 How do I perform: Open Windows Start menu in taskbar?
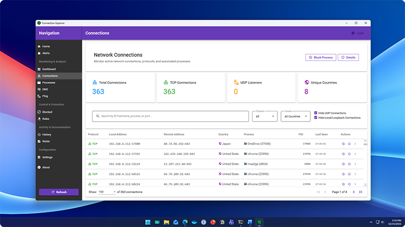(x=148, y=222)
